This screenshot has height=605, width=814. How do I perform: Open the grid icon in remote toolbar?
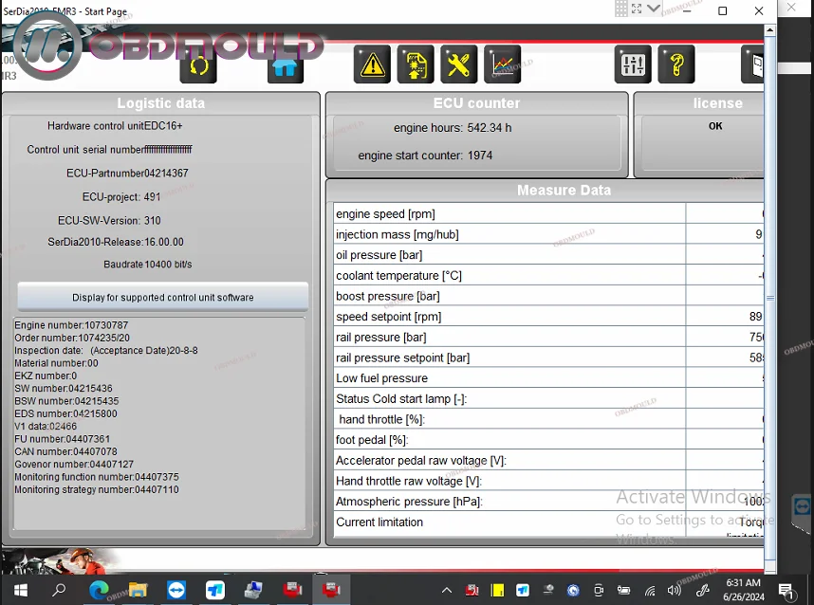[x=620, y=9]
